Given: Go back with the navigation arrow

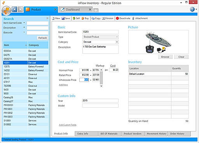Looking at the screenshot, I should coord(14,9).
